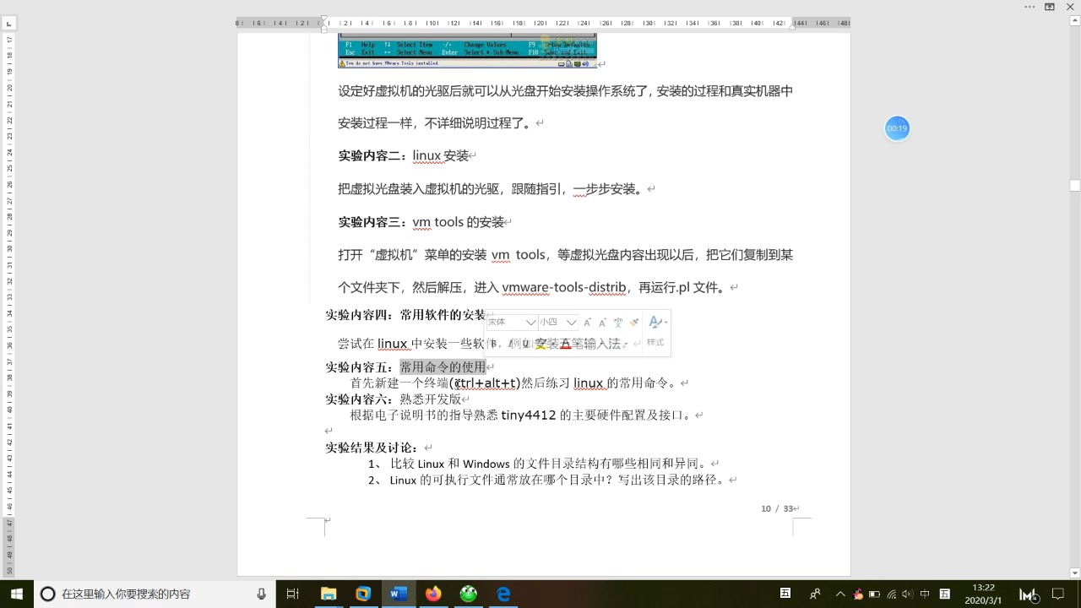
Task: Click the IMI logo tray icon
Action: (1028, 594)
